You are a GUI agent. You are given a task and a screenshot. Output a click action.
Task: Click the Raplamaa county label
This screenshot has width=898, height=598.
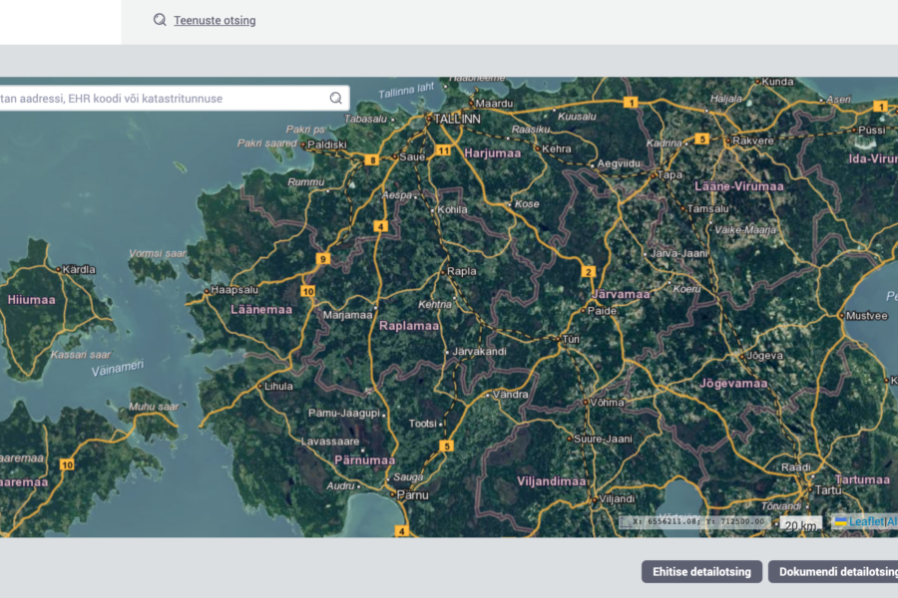point(409,326)
